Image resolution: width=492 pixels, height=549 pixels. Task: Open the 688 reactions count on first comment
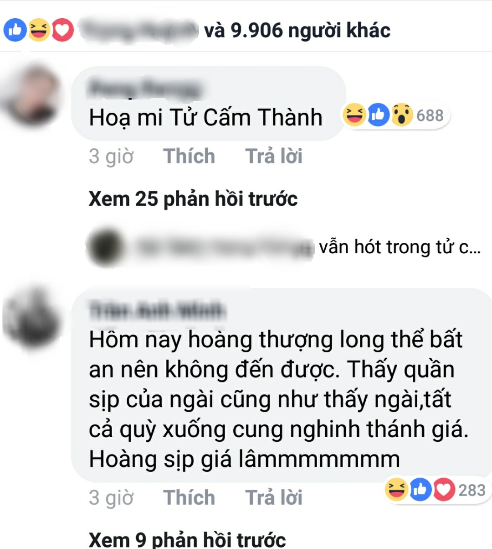click(430, 115)
